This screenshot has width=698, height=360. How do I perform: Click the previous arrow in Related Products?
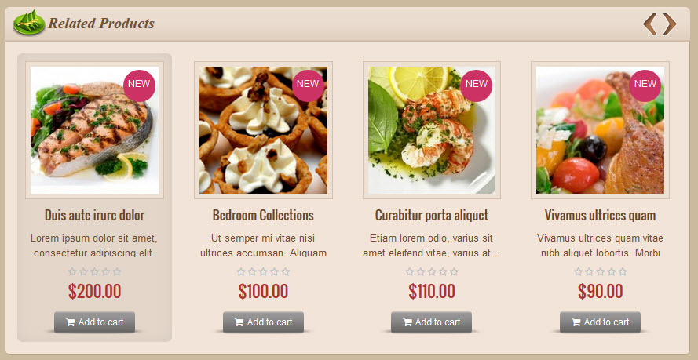[650, 24]
